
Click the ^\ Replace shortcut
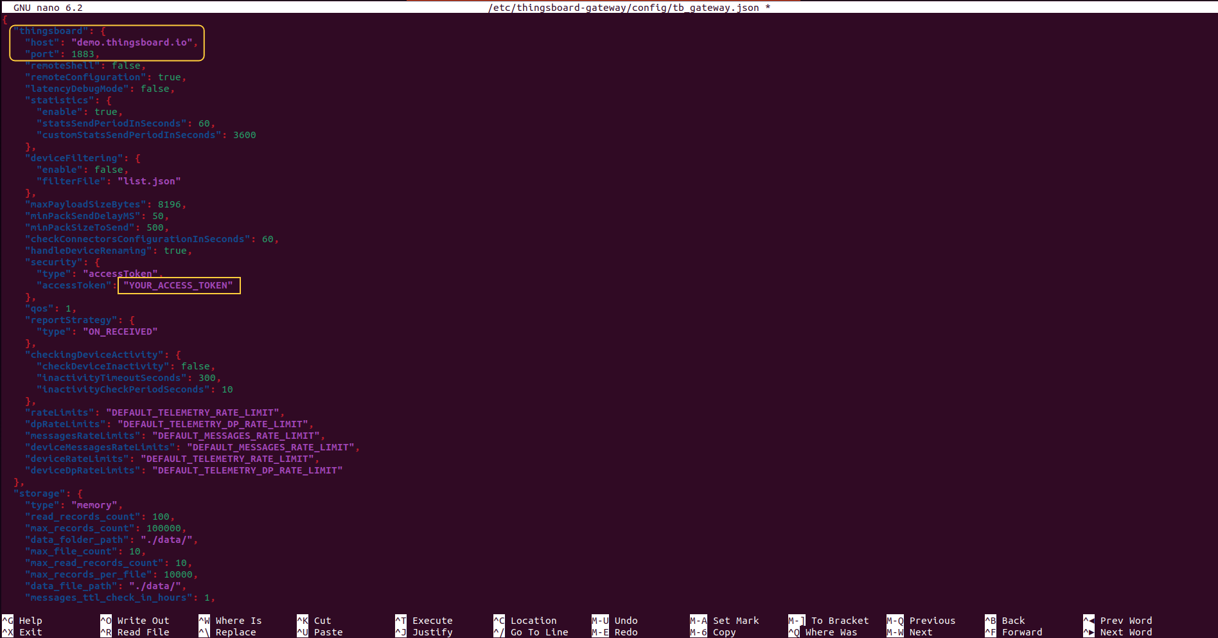227,632
